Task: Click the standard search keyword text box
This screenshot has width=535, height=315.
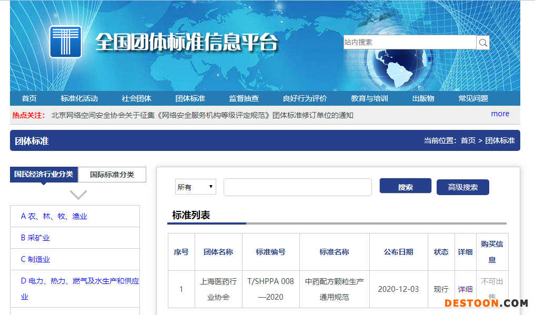Action: click(x=297, y=187)
